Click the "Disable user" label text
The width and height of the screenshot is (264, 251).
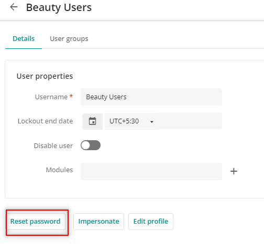point(53,145)
